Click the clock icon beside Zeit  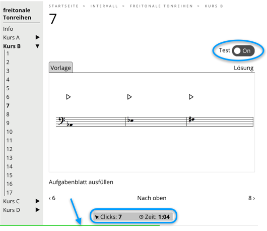tap(141, 217)
